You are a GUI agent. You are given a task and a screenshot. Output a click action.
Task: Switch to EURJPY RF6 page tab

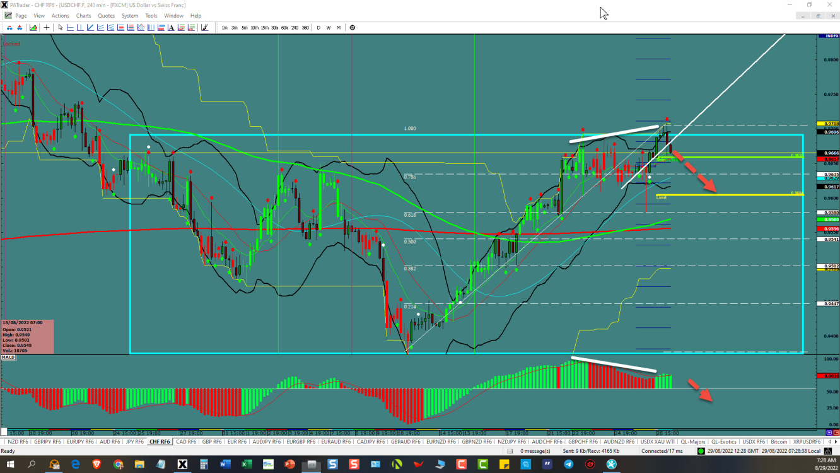tap(80, 442)
